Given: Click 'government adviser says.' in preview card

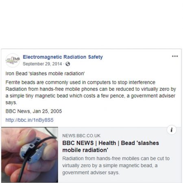Looking at the screenshot, I should pos(91,173).
